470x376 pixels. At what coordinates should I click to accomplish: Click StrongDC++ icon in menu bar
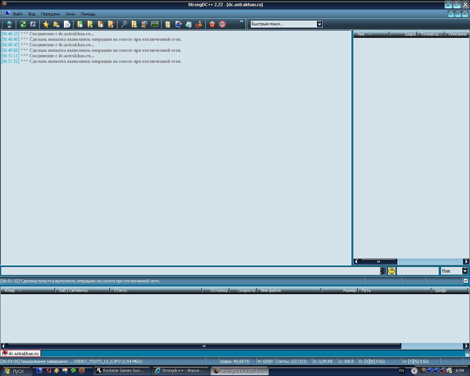coord(7,14)
